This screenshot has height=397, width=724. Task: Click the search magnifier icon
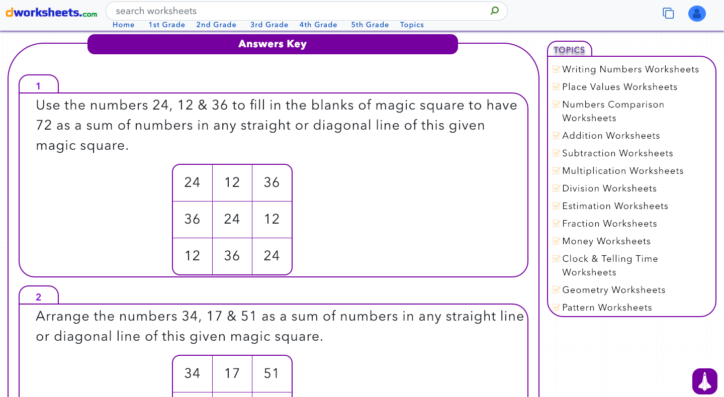pos(494,11)
